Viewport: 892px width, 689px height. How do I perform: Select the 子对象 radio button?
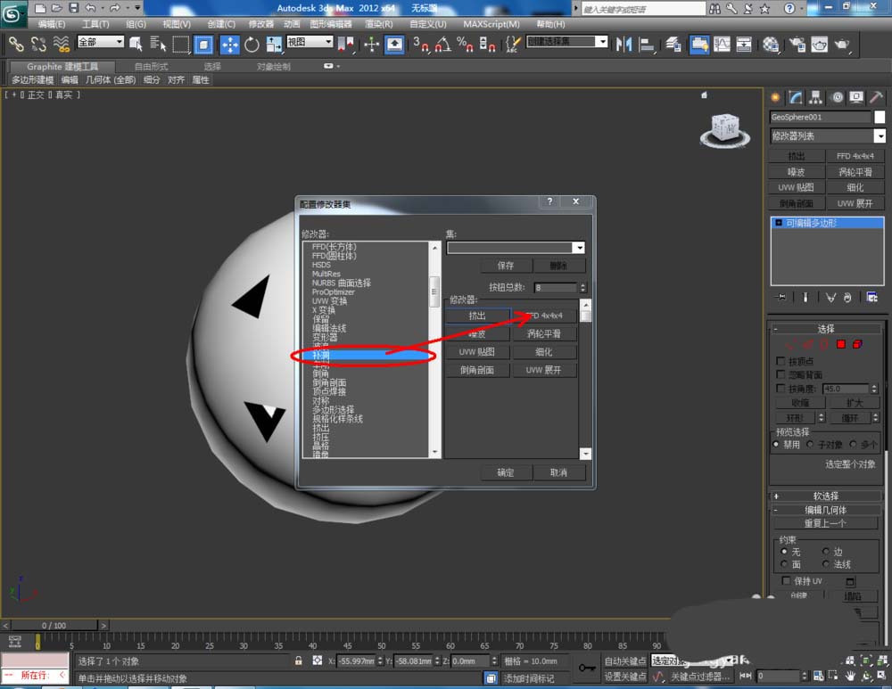[811, 444]
